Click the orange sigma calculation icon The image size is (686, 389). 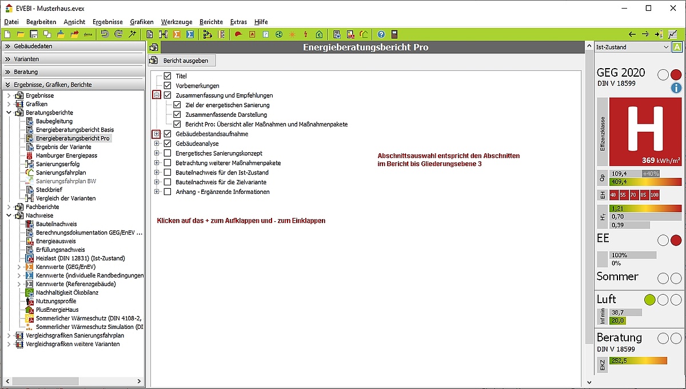[177, 34]
